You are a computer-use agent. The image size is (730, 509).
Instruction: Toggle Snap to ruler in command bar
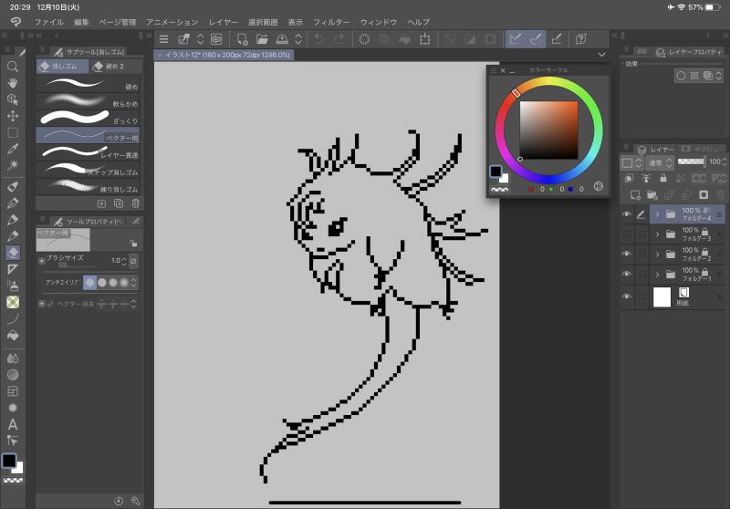(516, 39)
